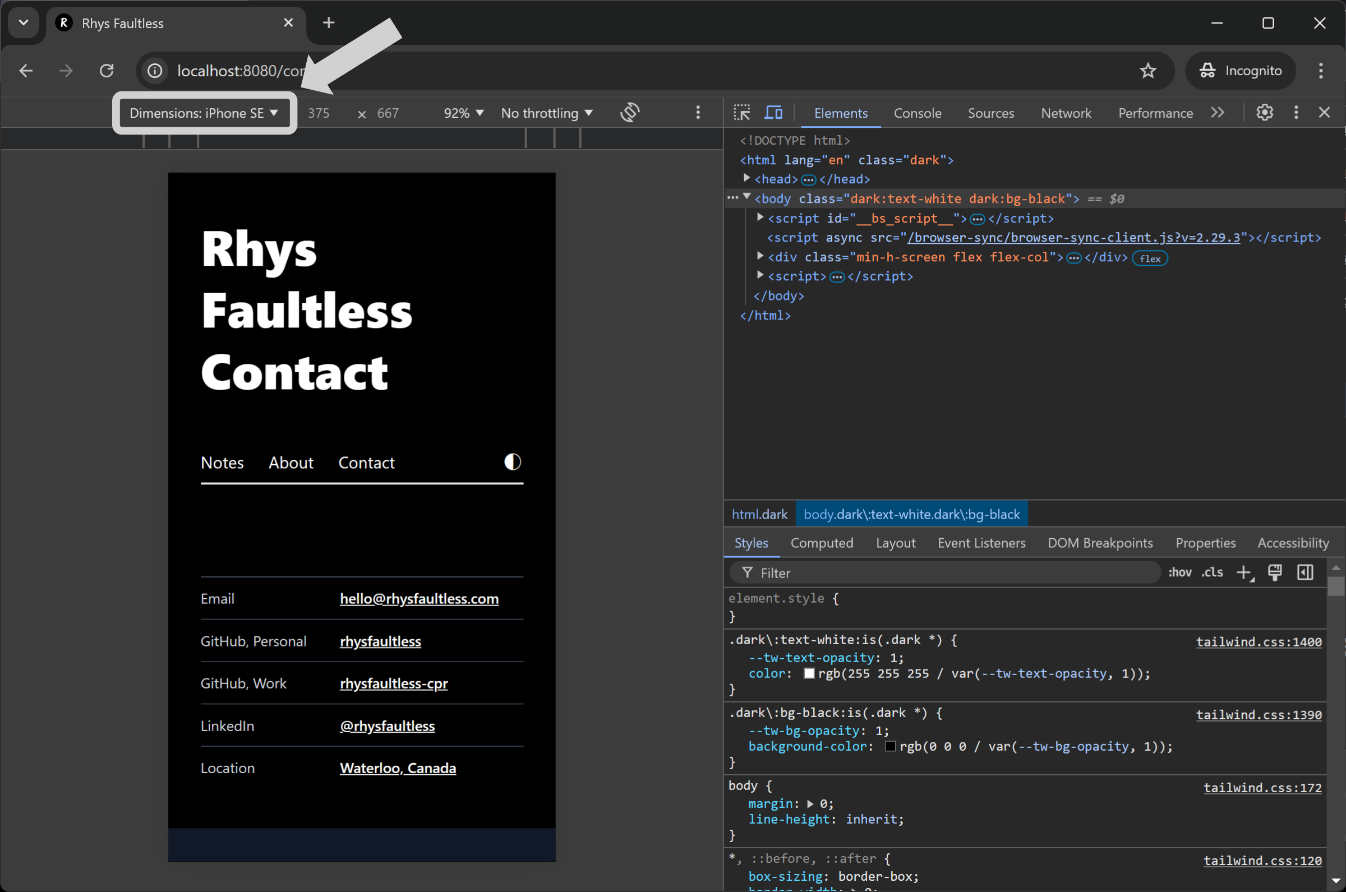Viewport: 1346px width, 892px height.
Task: Open tailwind.css:1400 source link
Action: coord(1259,642)
